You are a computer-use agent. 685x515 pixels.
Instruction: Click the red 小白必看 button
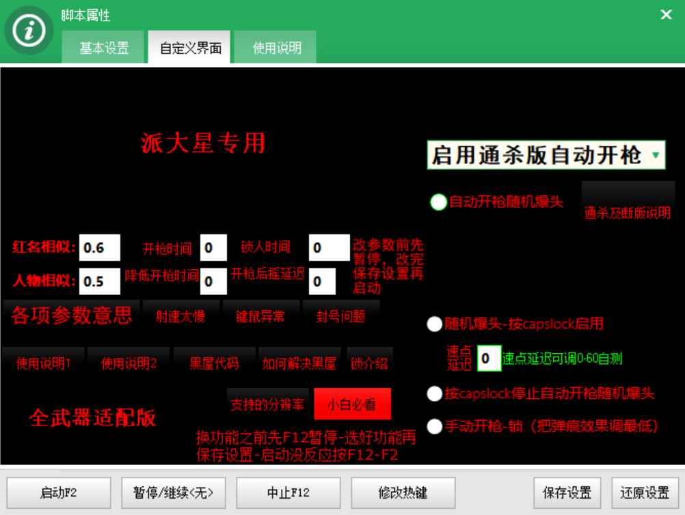[x=351, y=403]
